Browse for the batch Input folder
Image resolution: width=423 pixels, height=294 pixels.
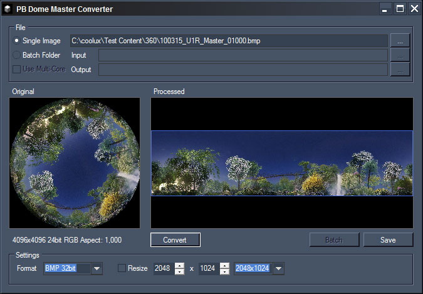click(x=400, y=55)
